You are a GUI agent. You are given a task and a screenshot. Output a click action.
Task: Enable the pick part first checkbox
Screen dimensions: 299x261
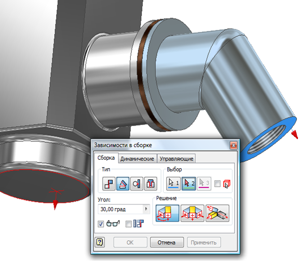click(x=218, y=184)
